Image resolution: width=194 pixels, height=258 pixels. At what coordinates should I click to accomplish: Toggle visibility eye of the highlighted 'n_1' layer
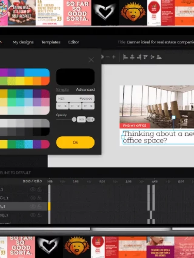point(33,206)
